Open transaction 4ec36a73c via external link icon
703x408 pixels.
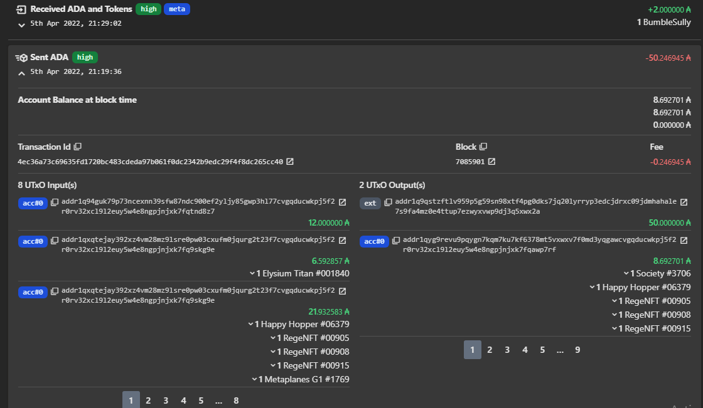pyautogui.click(x=289, y=160)
